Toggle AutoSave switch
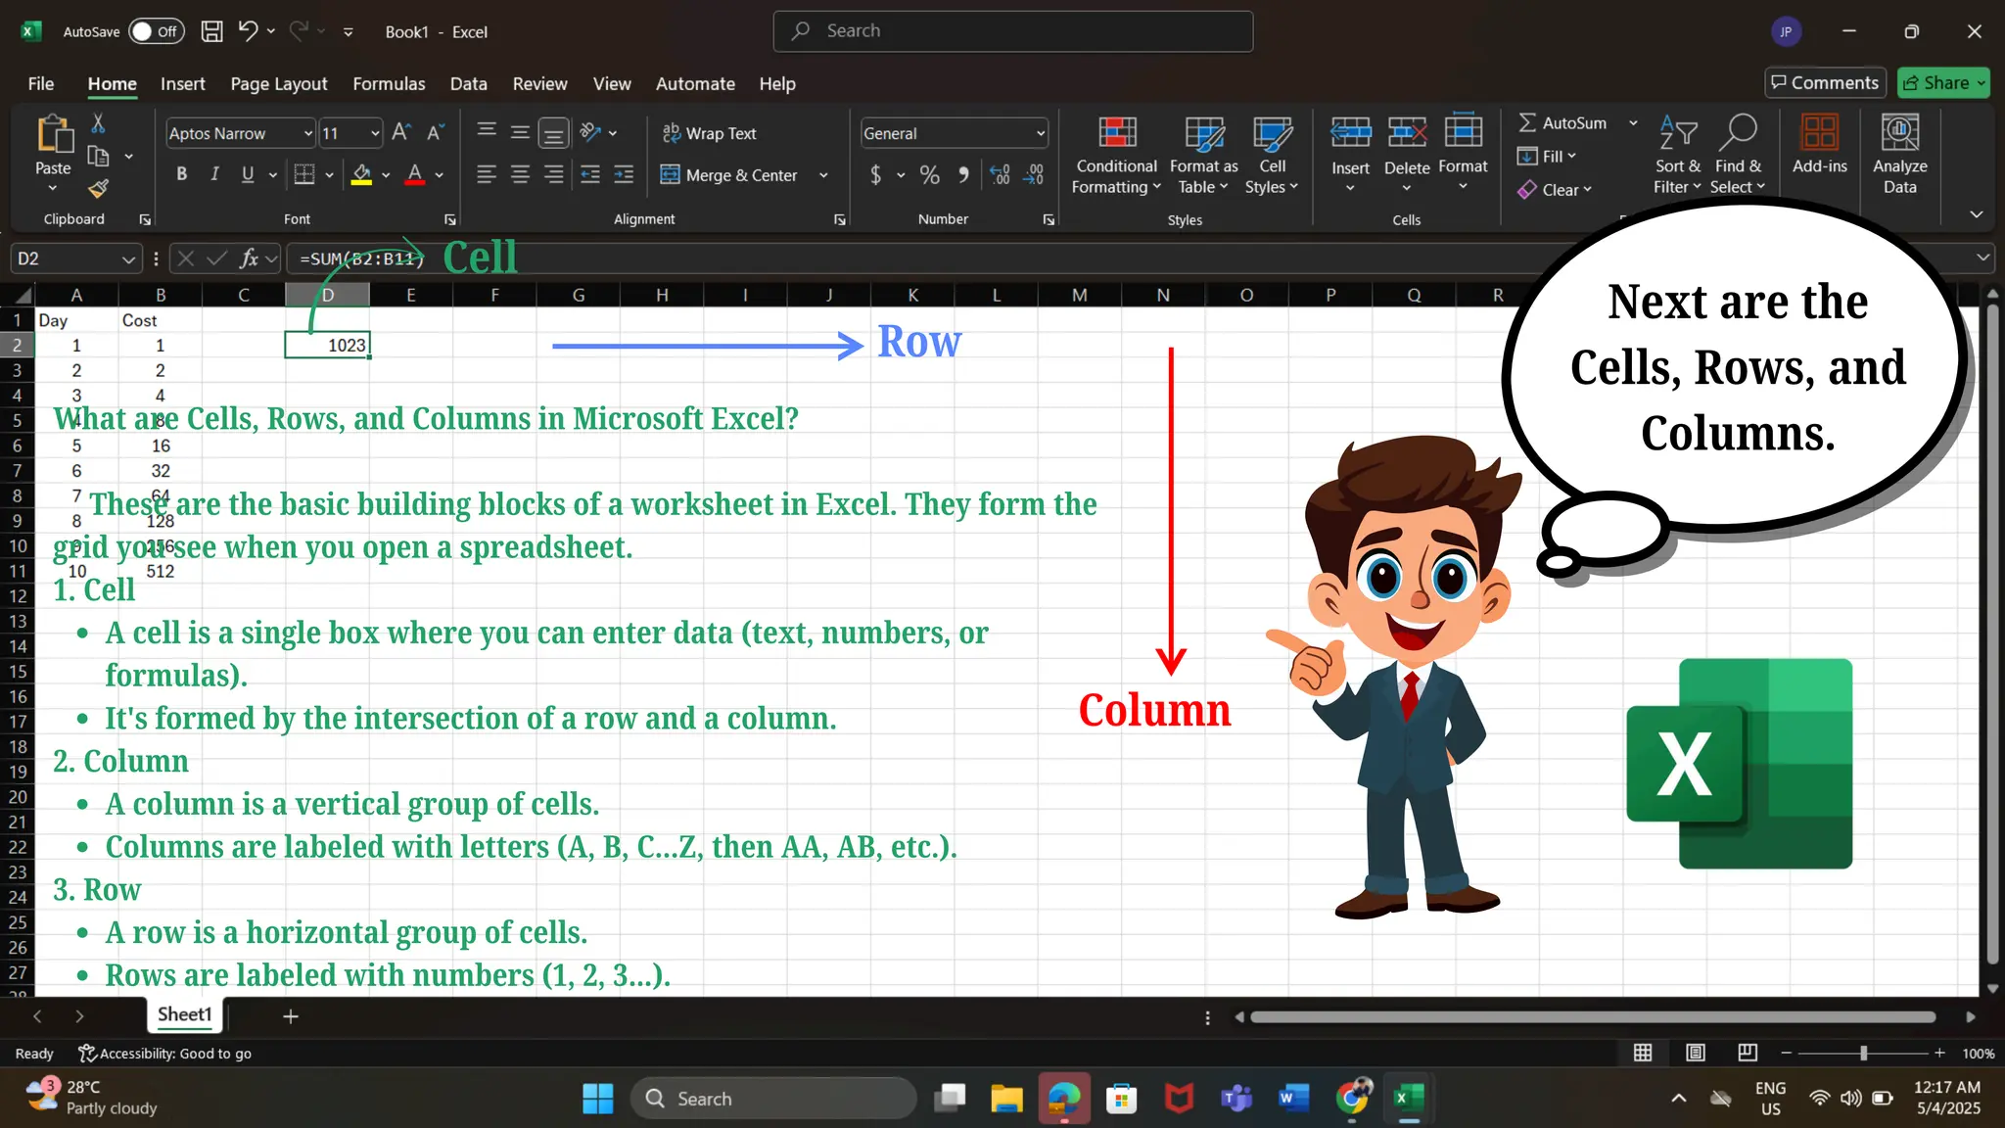 click(x=156, y=31)
